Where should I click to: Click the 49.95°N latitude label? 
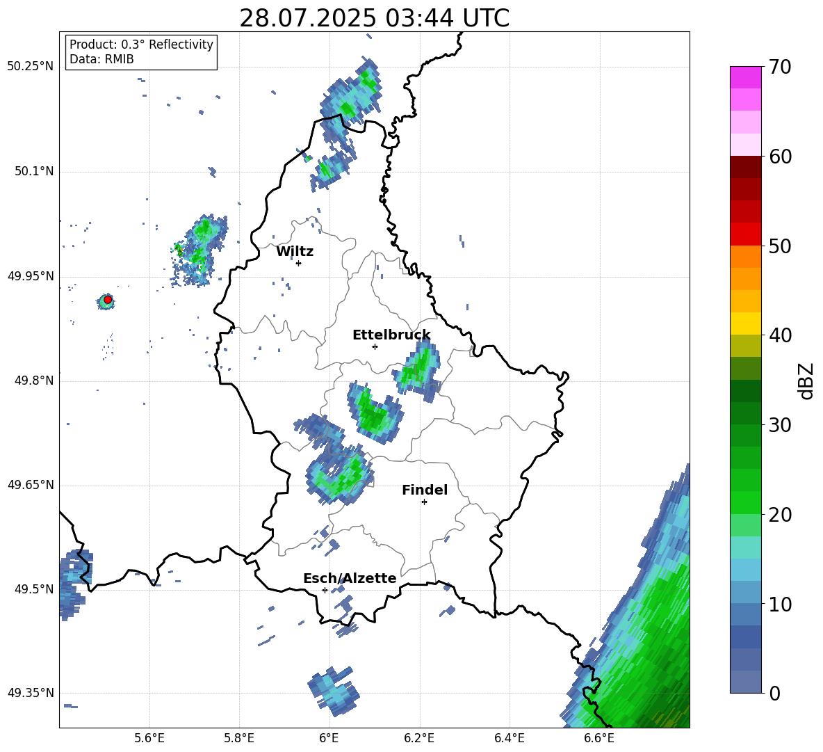(x=31, y=276)
